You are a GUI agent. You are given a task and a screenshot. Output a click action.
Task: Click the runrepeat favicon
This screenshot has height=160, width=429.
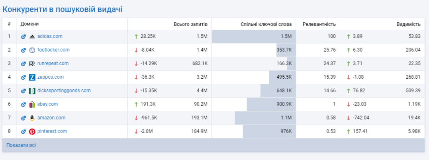click(32, 64)
